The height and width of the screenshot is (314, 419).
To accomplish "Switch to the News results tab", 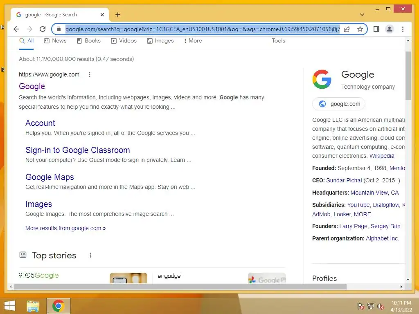I will (x=55, y=41).
